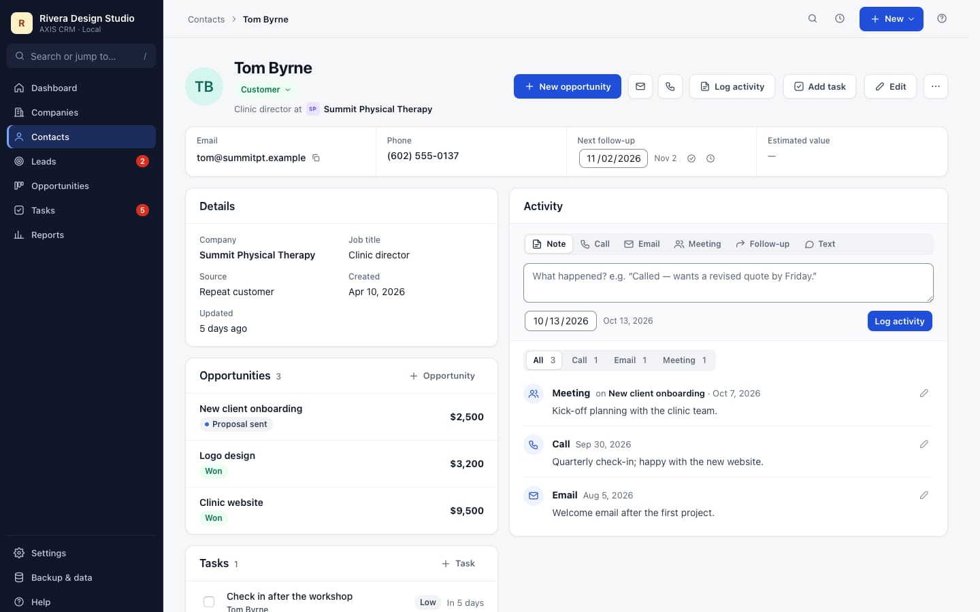Focus the Search or jump to field
Image resolution: width=980 pixels, height=612 pixels.
[x=81, y=56]
